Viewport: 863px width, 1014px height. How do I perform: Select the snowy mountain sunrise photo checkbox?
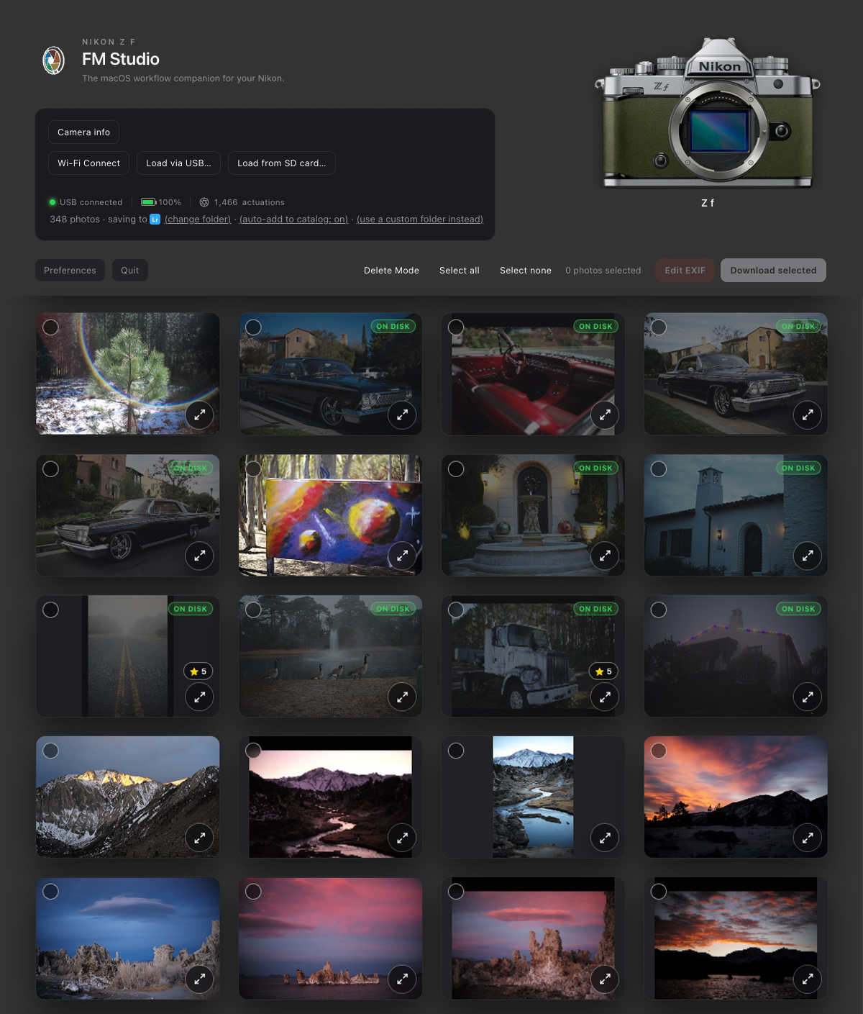[50, 751]
